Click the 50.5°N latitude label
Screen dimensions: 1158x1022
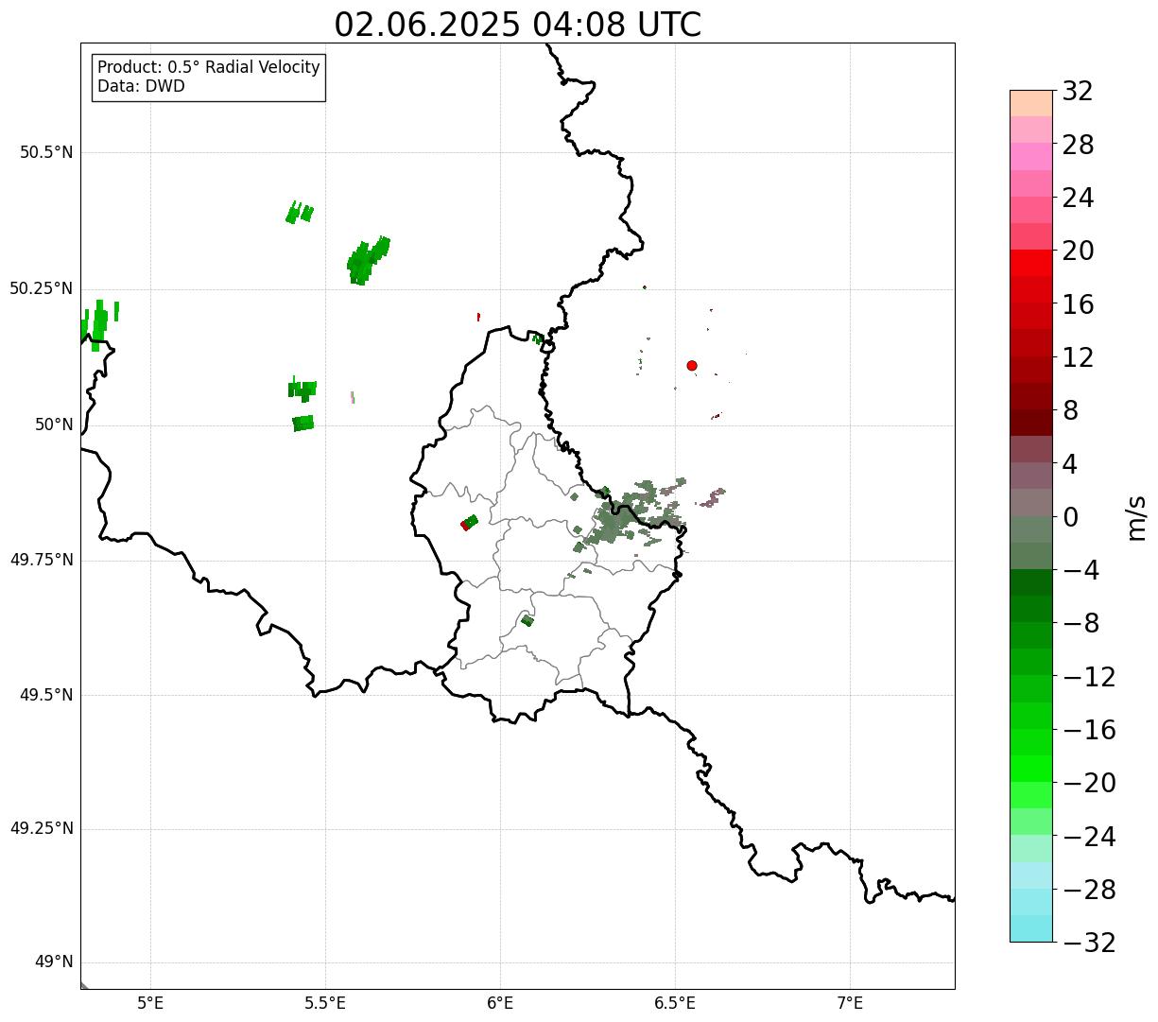click(46, 152)
